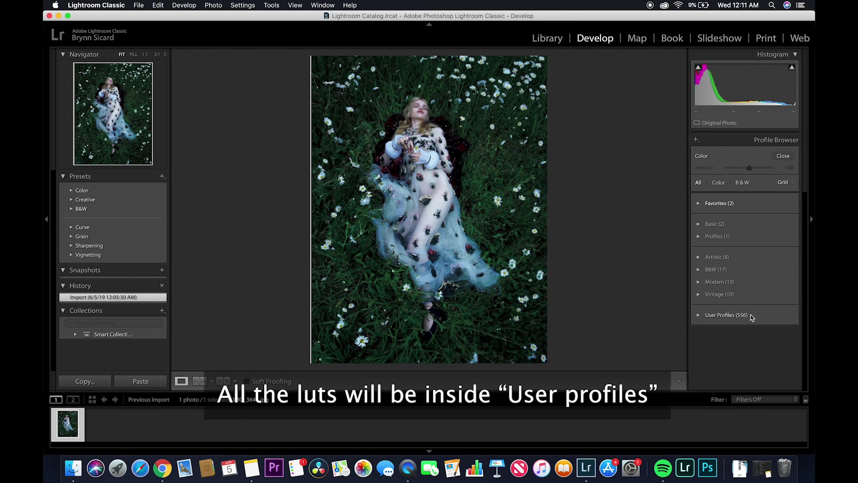Screen dimensions: 858x483
Task: Create a snapshot with the plus icon
Action: point(162,270)
